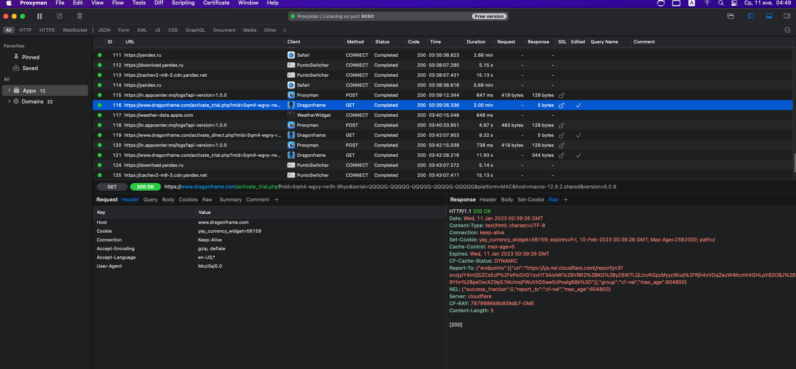The width and height of the screenshot is (796, 369).
Task: Select row 117 weather-data.apple.com
Action: 443,115
